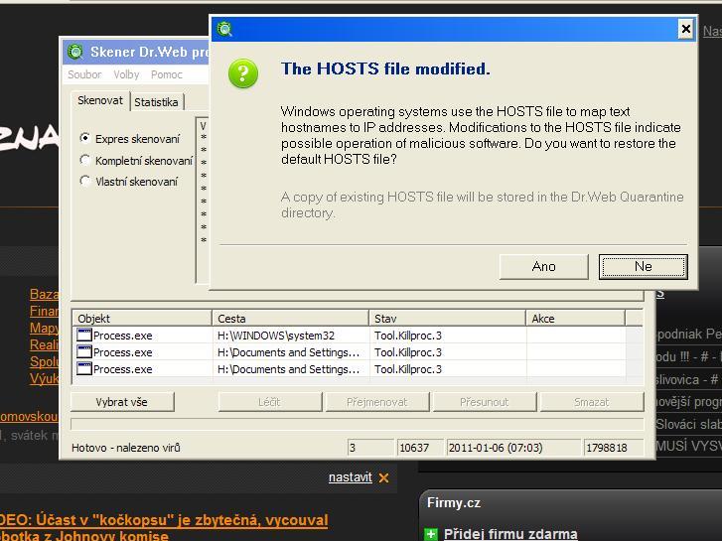
Task: Open the kočkopsu news headline link
Action: point(164,528)
